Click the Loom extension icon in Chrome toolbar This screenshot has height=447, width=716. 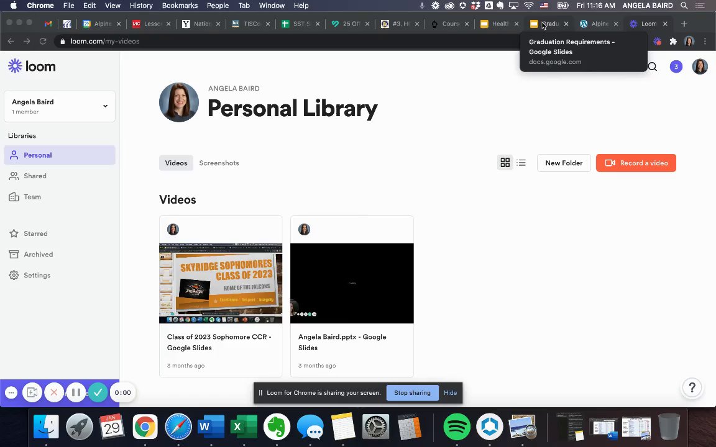[657, 41]
